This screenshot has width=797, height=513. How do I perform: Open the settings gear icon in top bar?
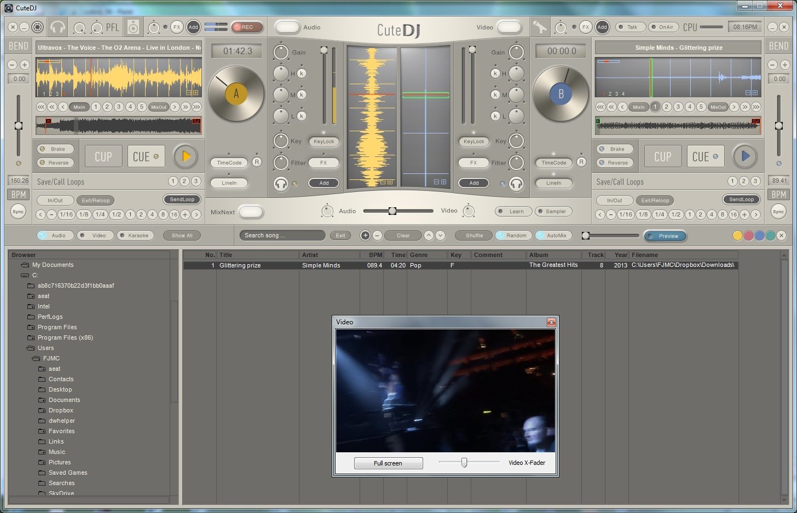point(37,27)
